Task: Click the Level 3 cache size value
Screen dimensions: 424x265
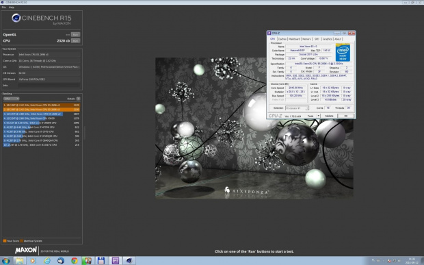Action: (330, 100)
